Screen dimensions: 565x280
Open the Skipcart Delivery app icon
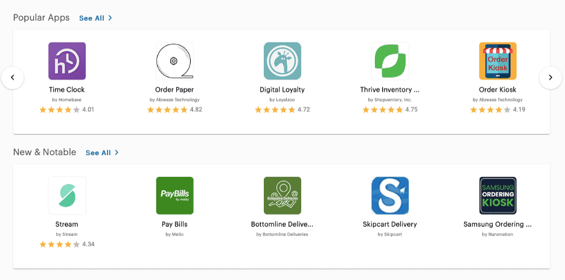click(x=390, y=196)
